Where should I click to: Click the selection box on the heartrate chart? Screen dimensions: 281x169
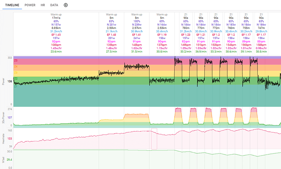154,139
